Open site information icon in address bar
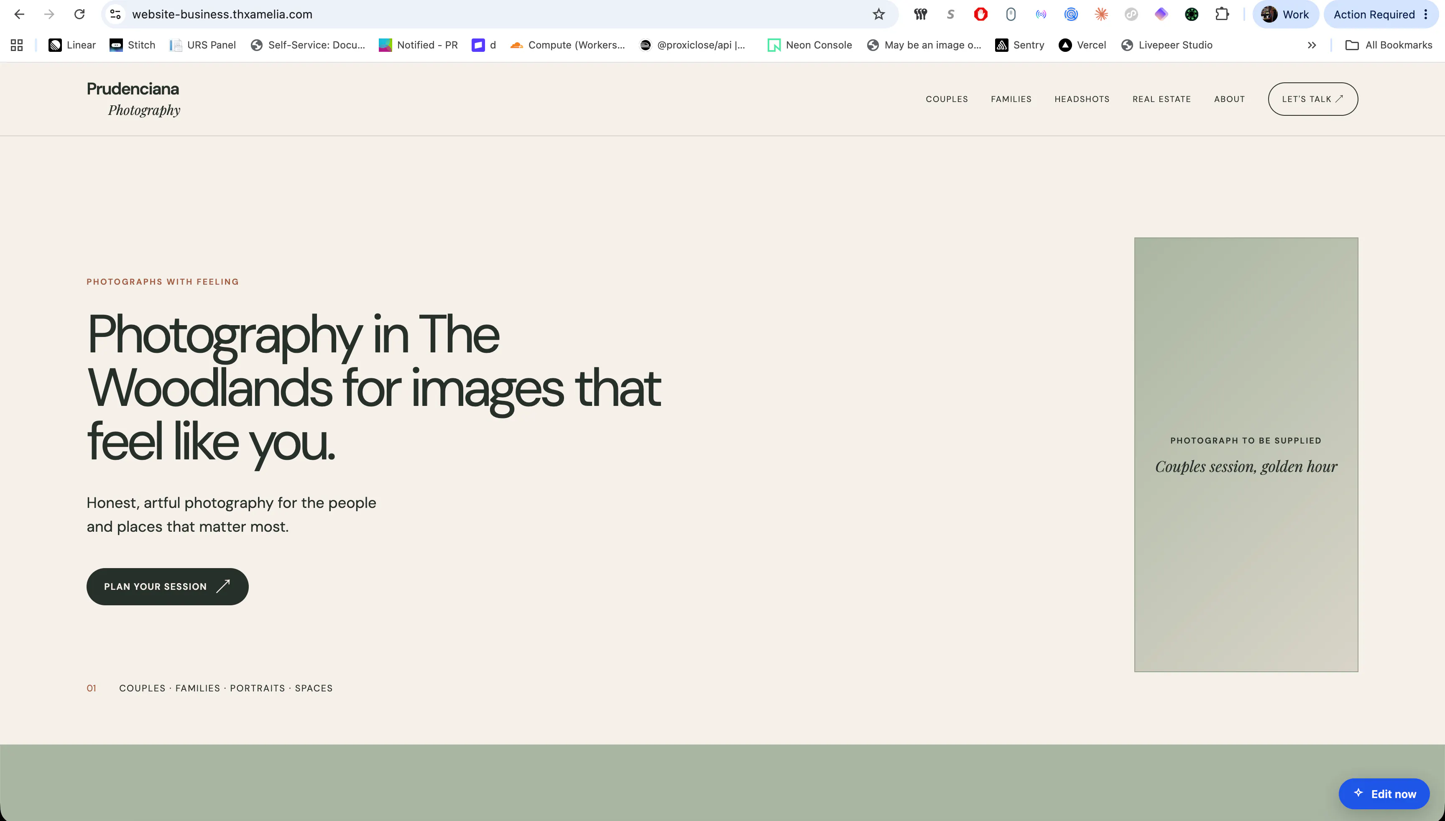Viewport: 1445px width, 821px height. [x=116, y=15]
